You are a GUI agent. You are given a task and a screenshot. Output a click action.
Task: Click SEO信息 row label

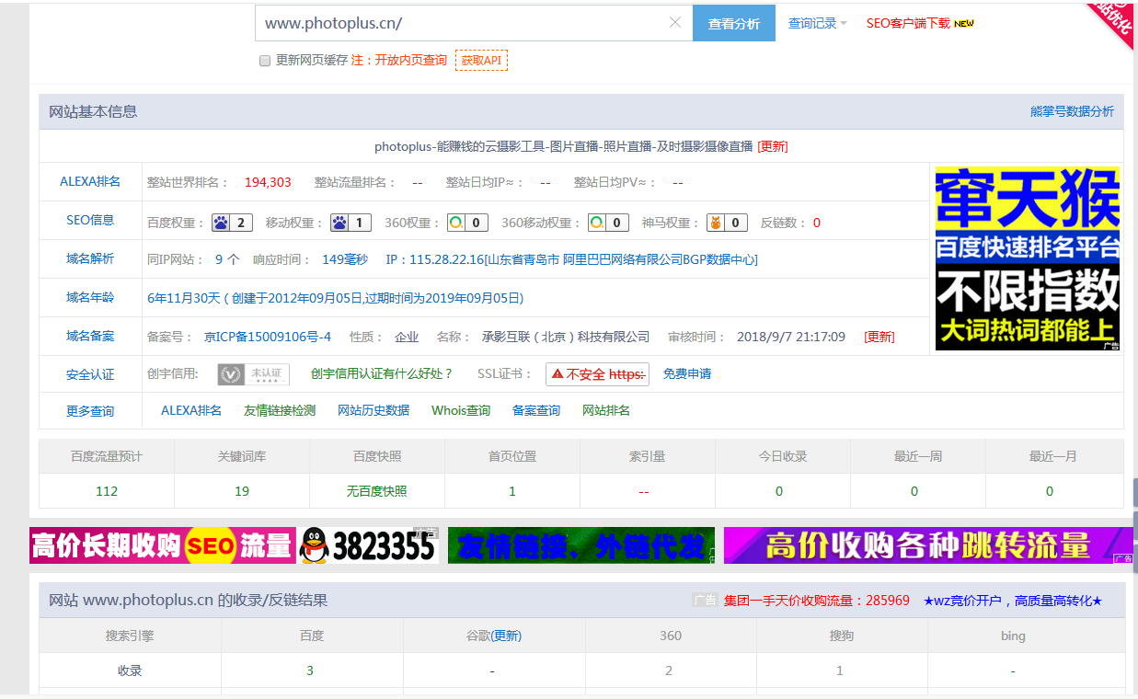[90, 220]
